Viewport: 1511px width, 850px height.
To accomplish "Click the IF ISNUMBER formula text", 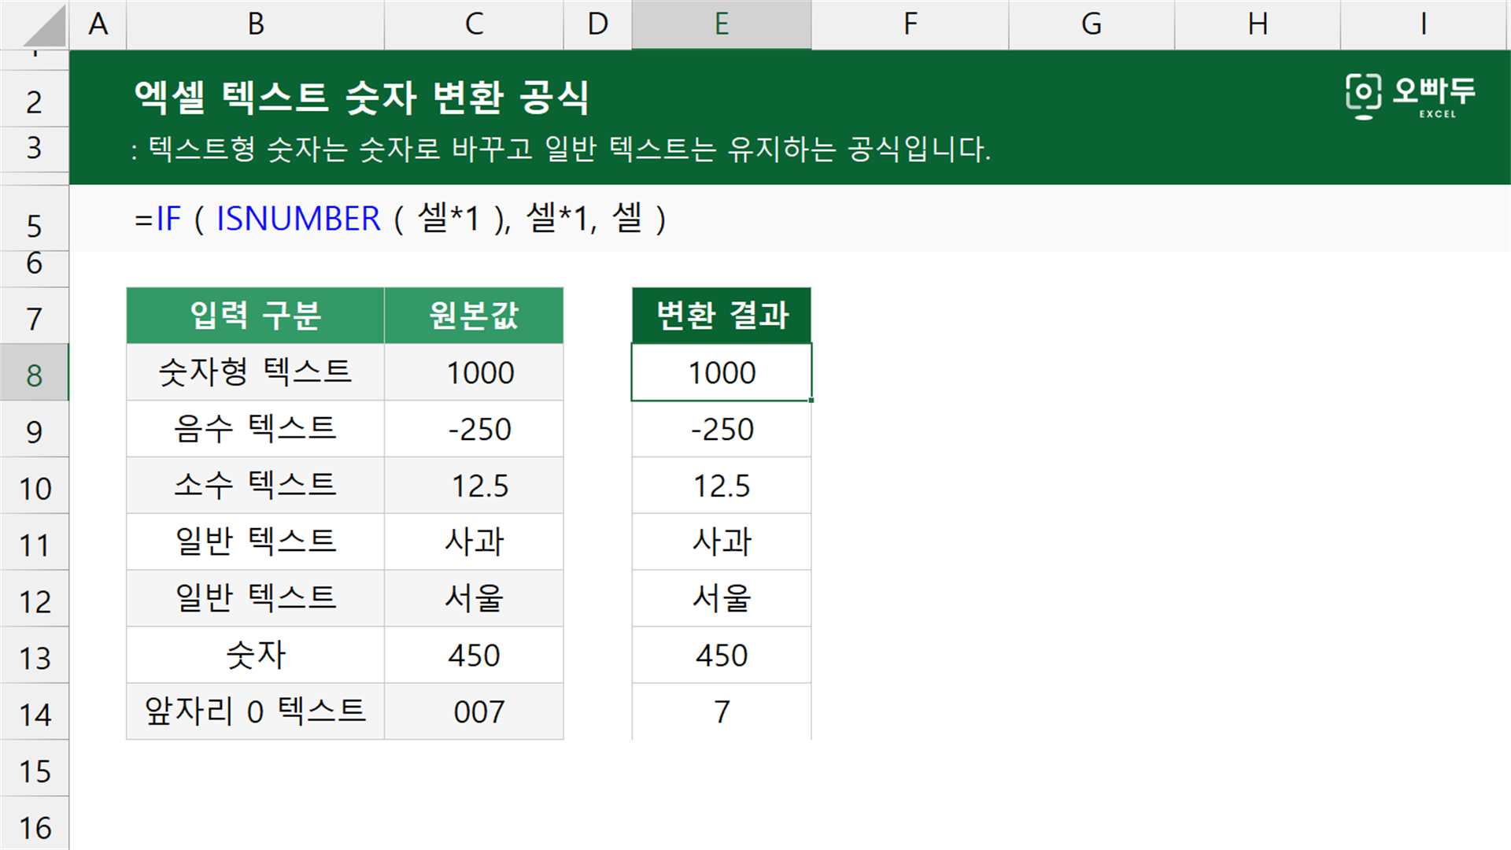I will [401, 218].
